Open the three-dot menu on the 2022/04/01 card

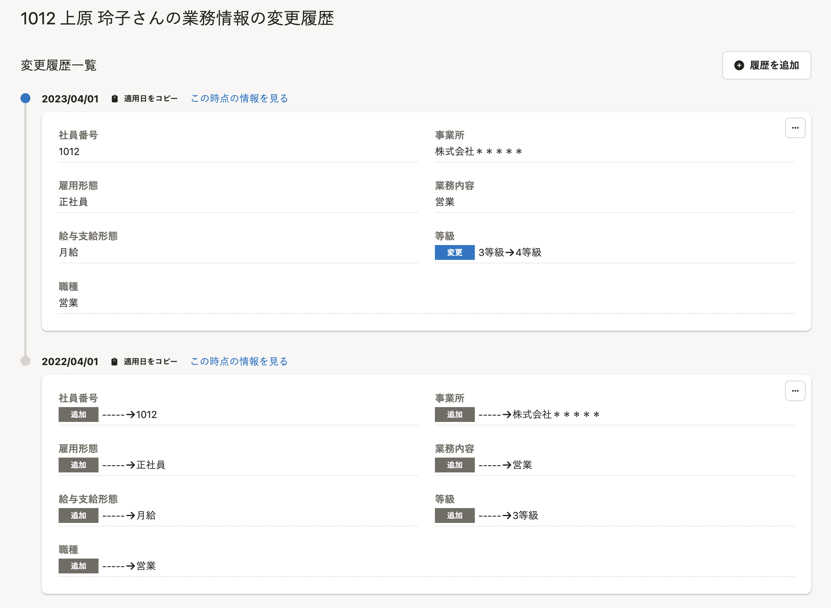click(795, 391)
